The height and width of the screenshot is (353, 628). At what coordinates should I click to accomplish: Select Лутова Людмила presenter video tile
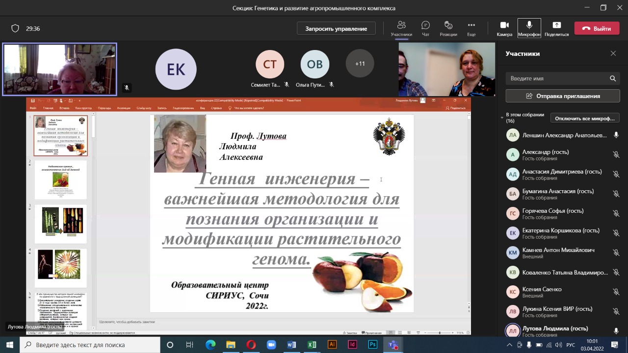click(x=59, y=69)
